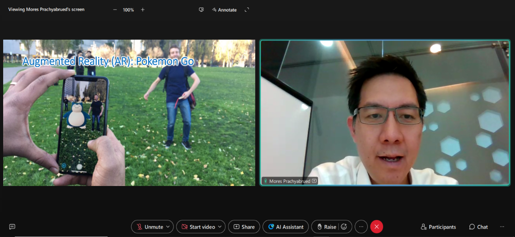Image resolution: width=515 pixels, height=237 pixels.
Task: Enter full screen view of shared content
Action: click(x=247, y=9)
